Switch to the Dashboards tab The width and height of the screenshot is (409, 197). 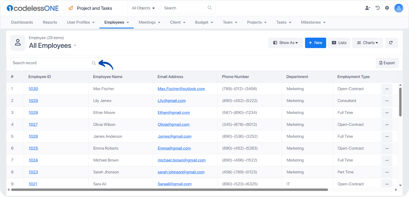coord(22,22)
